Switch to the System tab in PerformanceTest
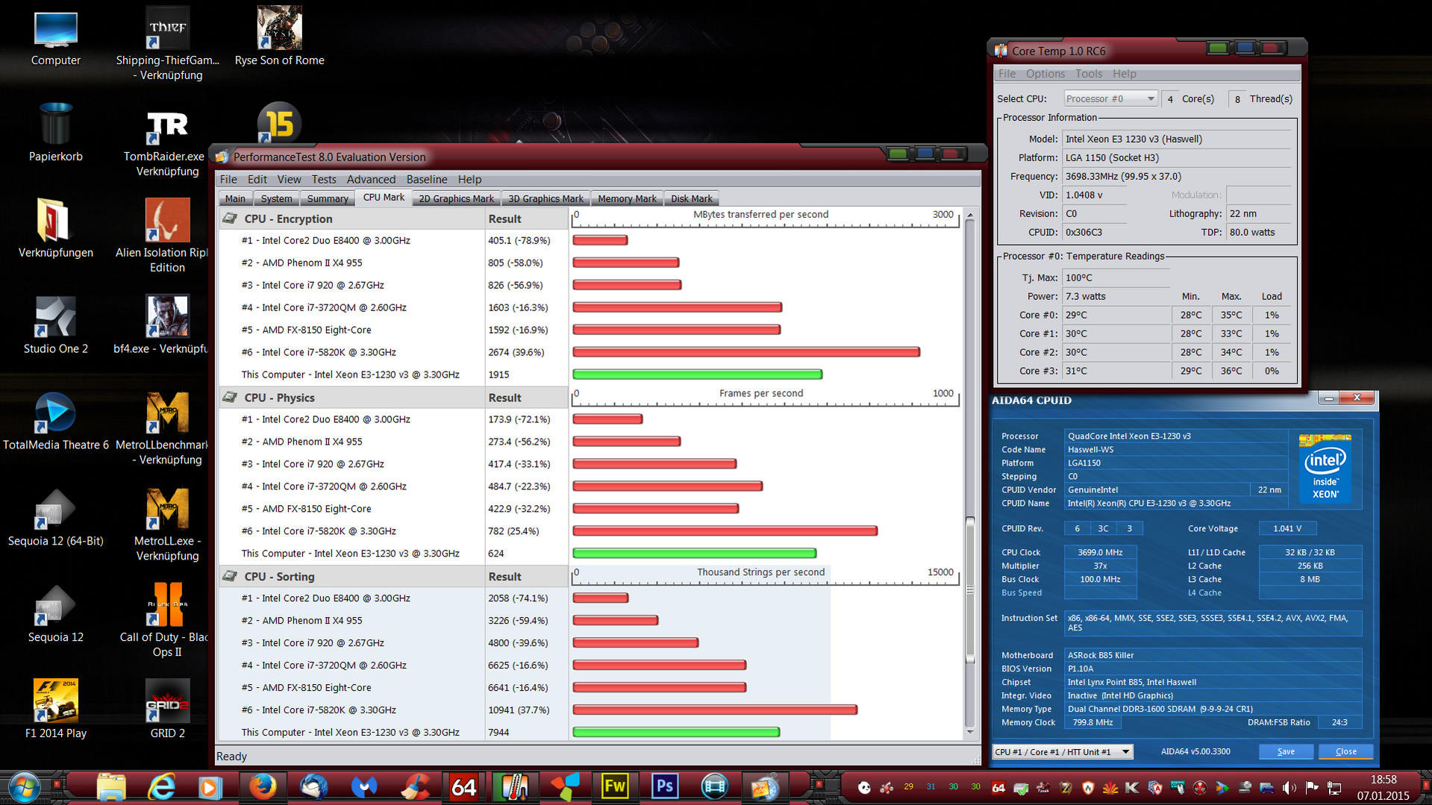Screen dimensions: 1432x805 click(x=276, y=198)
